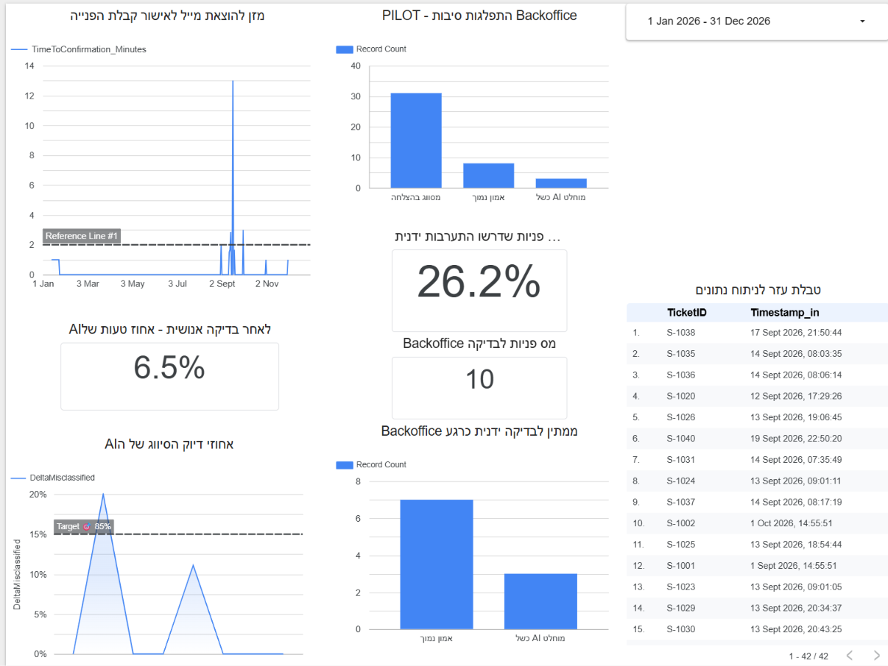Click timestamp 1 Oct 2026, 14:55:51
Image resolution: width=888 pixels, height=666 pixels.
point(790,523)
